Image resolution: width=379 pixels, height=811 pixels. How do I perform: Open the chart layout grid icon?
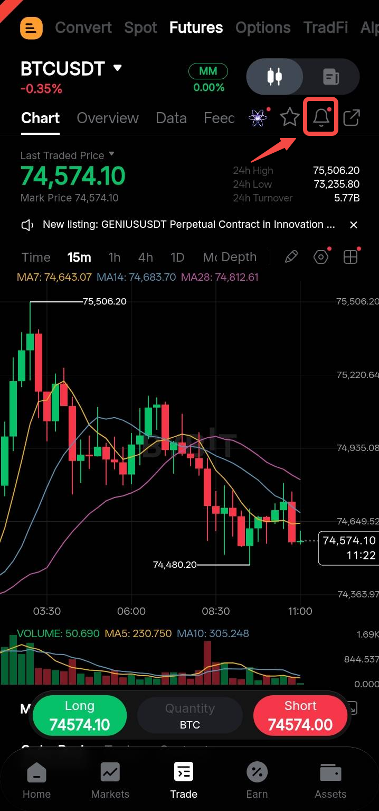pos(350,257)
